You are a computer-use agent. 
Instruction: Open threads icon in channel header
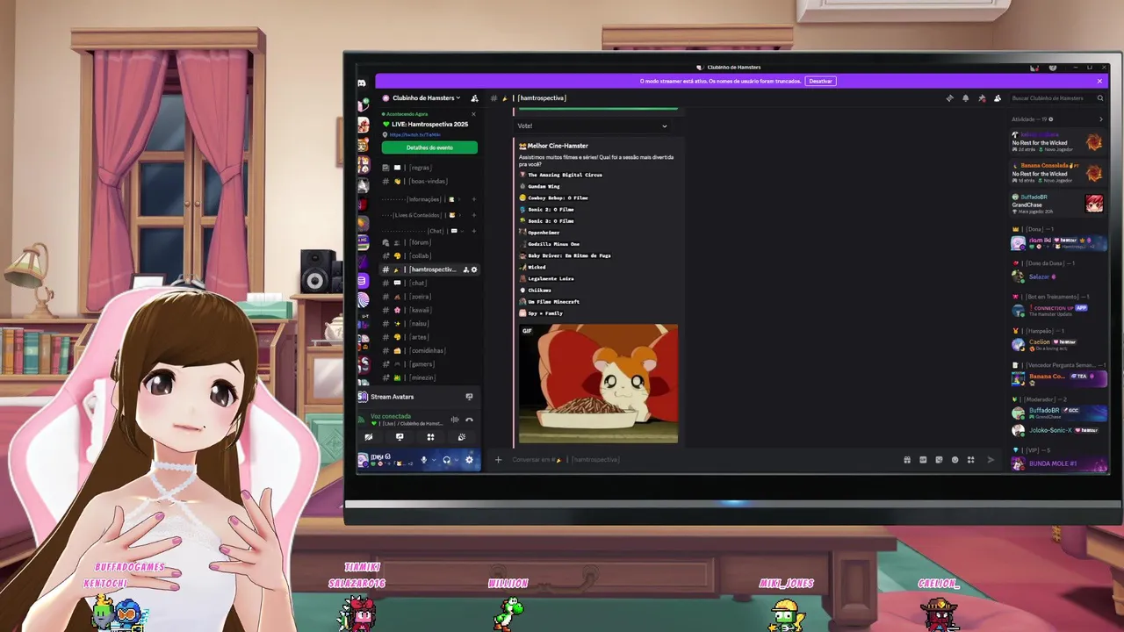[x=949, y=98]
